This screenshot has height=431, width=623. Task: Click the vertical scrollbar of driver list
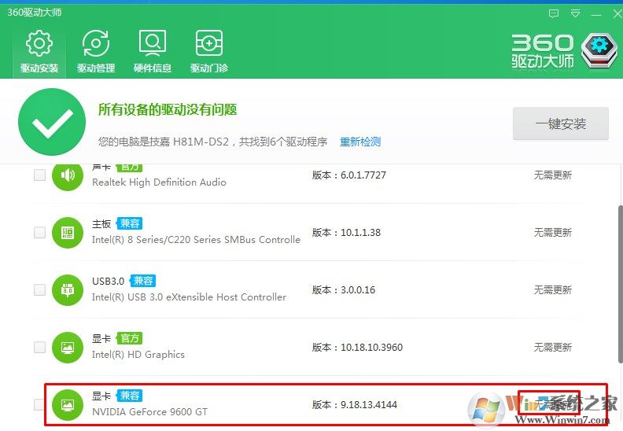coord(620,284)
